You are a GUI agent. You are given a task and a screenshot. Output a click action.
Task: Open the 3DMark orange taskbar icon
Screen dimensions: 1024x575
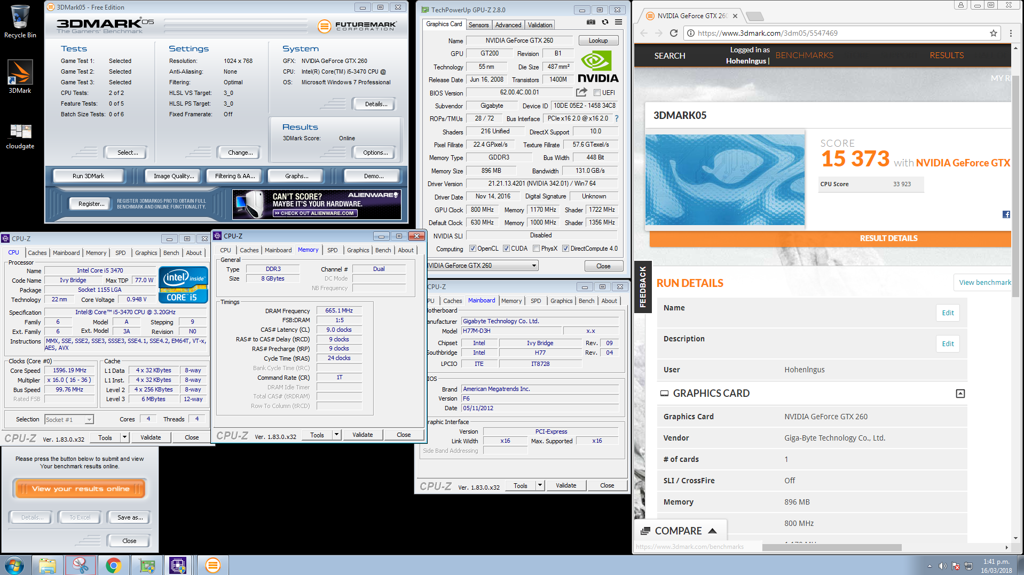[x=212, y=565]
